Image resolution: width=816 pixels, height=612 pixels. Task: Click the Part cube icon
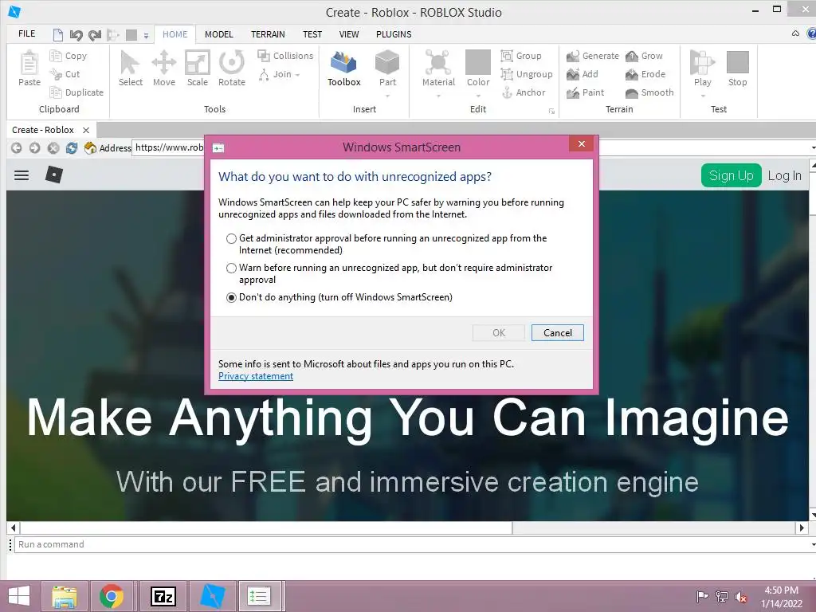pos(387,62)
